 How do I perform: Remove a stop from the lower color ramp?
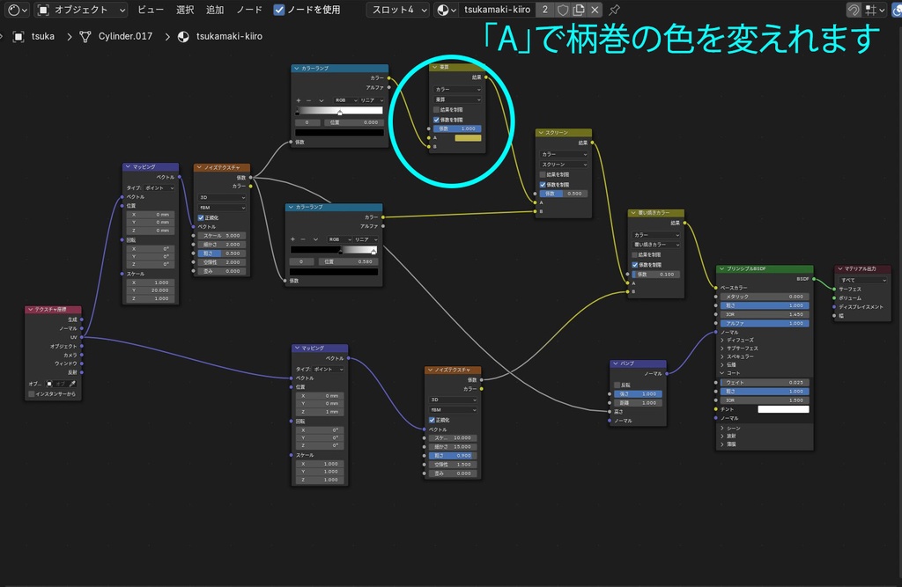pyautogui.click(x=303, y=239)
